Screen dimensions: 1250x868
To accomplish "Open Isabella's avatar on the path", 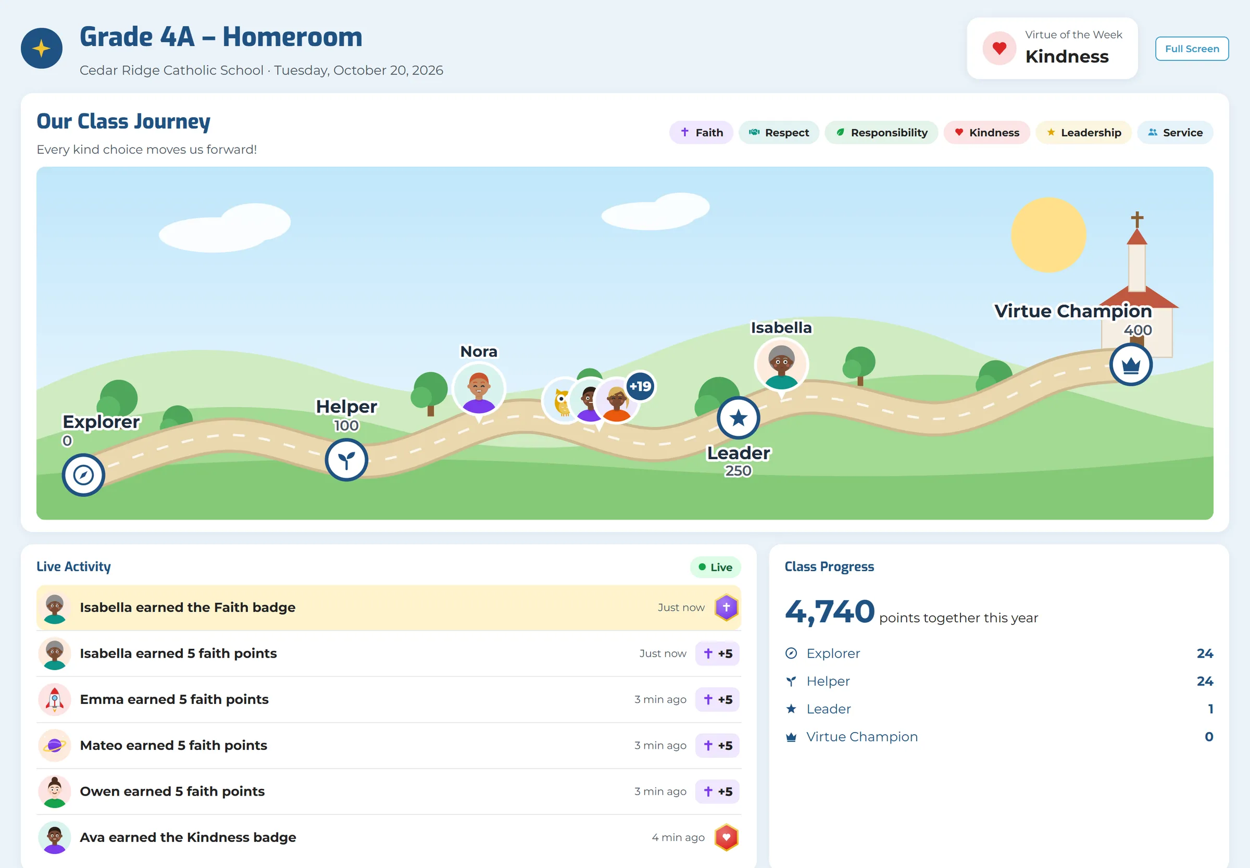I will click(x=781, y=365).
